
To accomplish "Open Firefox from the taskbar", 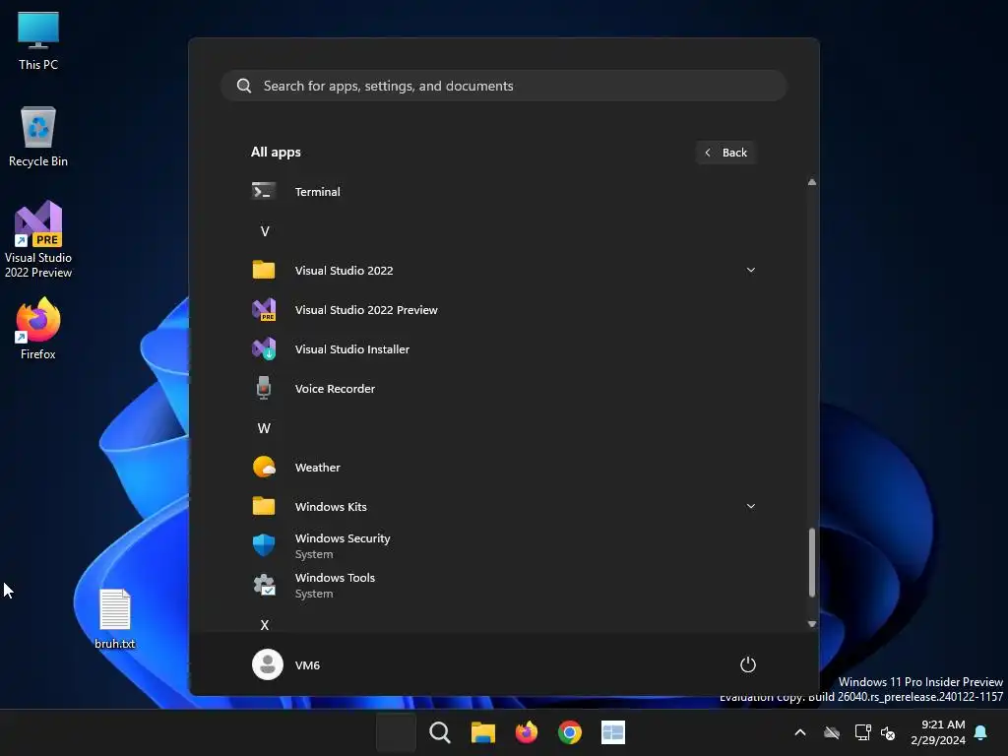I will point(527,732).
